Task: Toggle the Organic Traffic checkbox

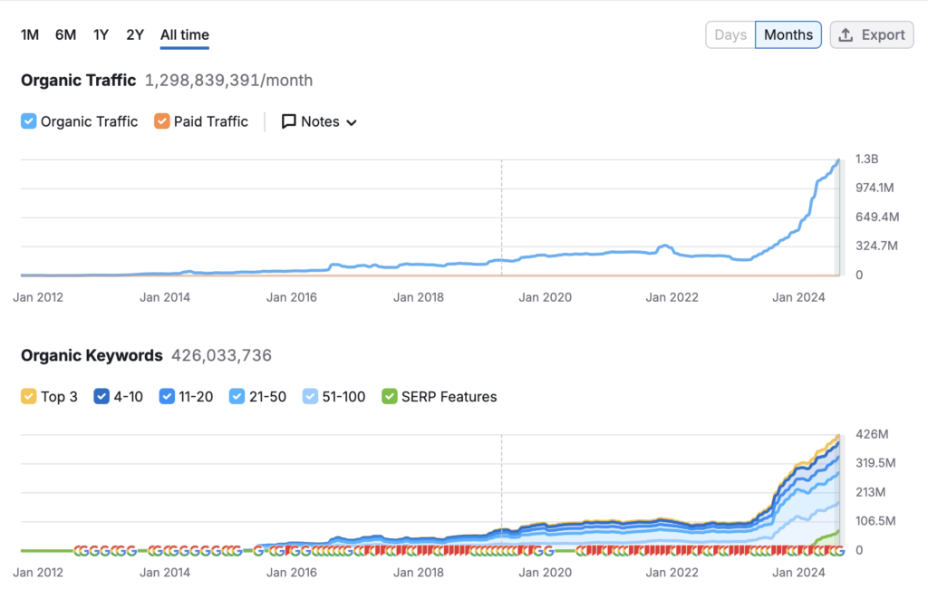Action: (29, 121)
